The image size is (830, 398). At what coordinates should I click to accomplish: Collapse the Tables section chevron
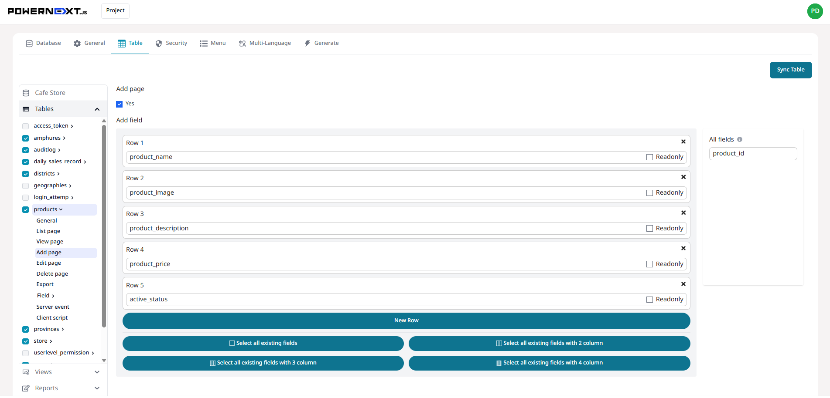pyautogui.click(x=97, y=109)
